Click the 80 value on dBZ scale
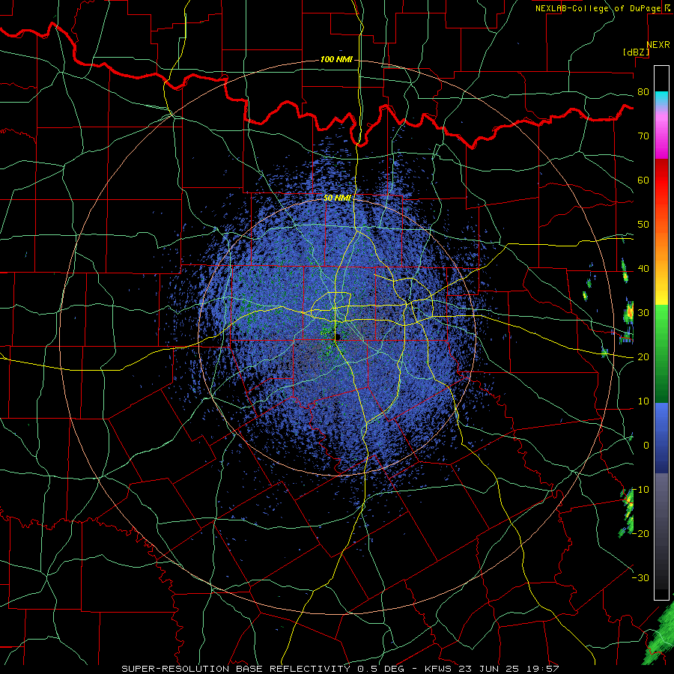 (x=643, y=92)
